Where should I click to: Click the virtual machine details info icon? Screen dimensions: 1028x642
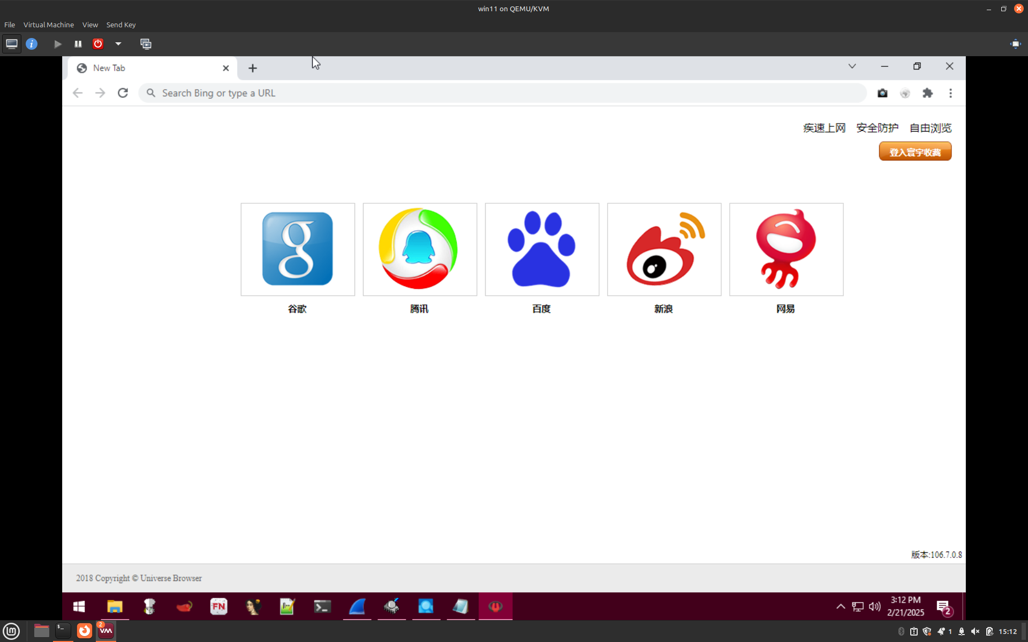click(32, 44)
